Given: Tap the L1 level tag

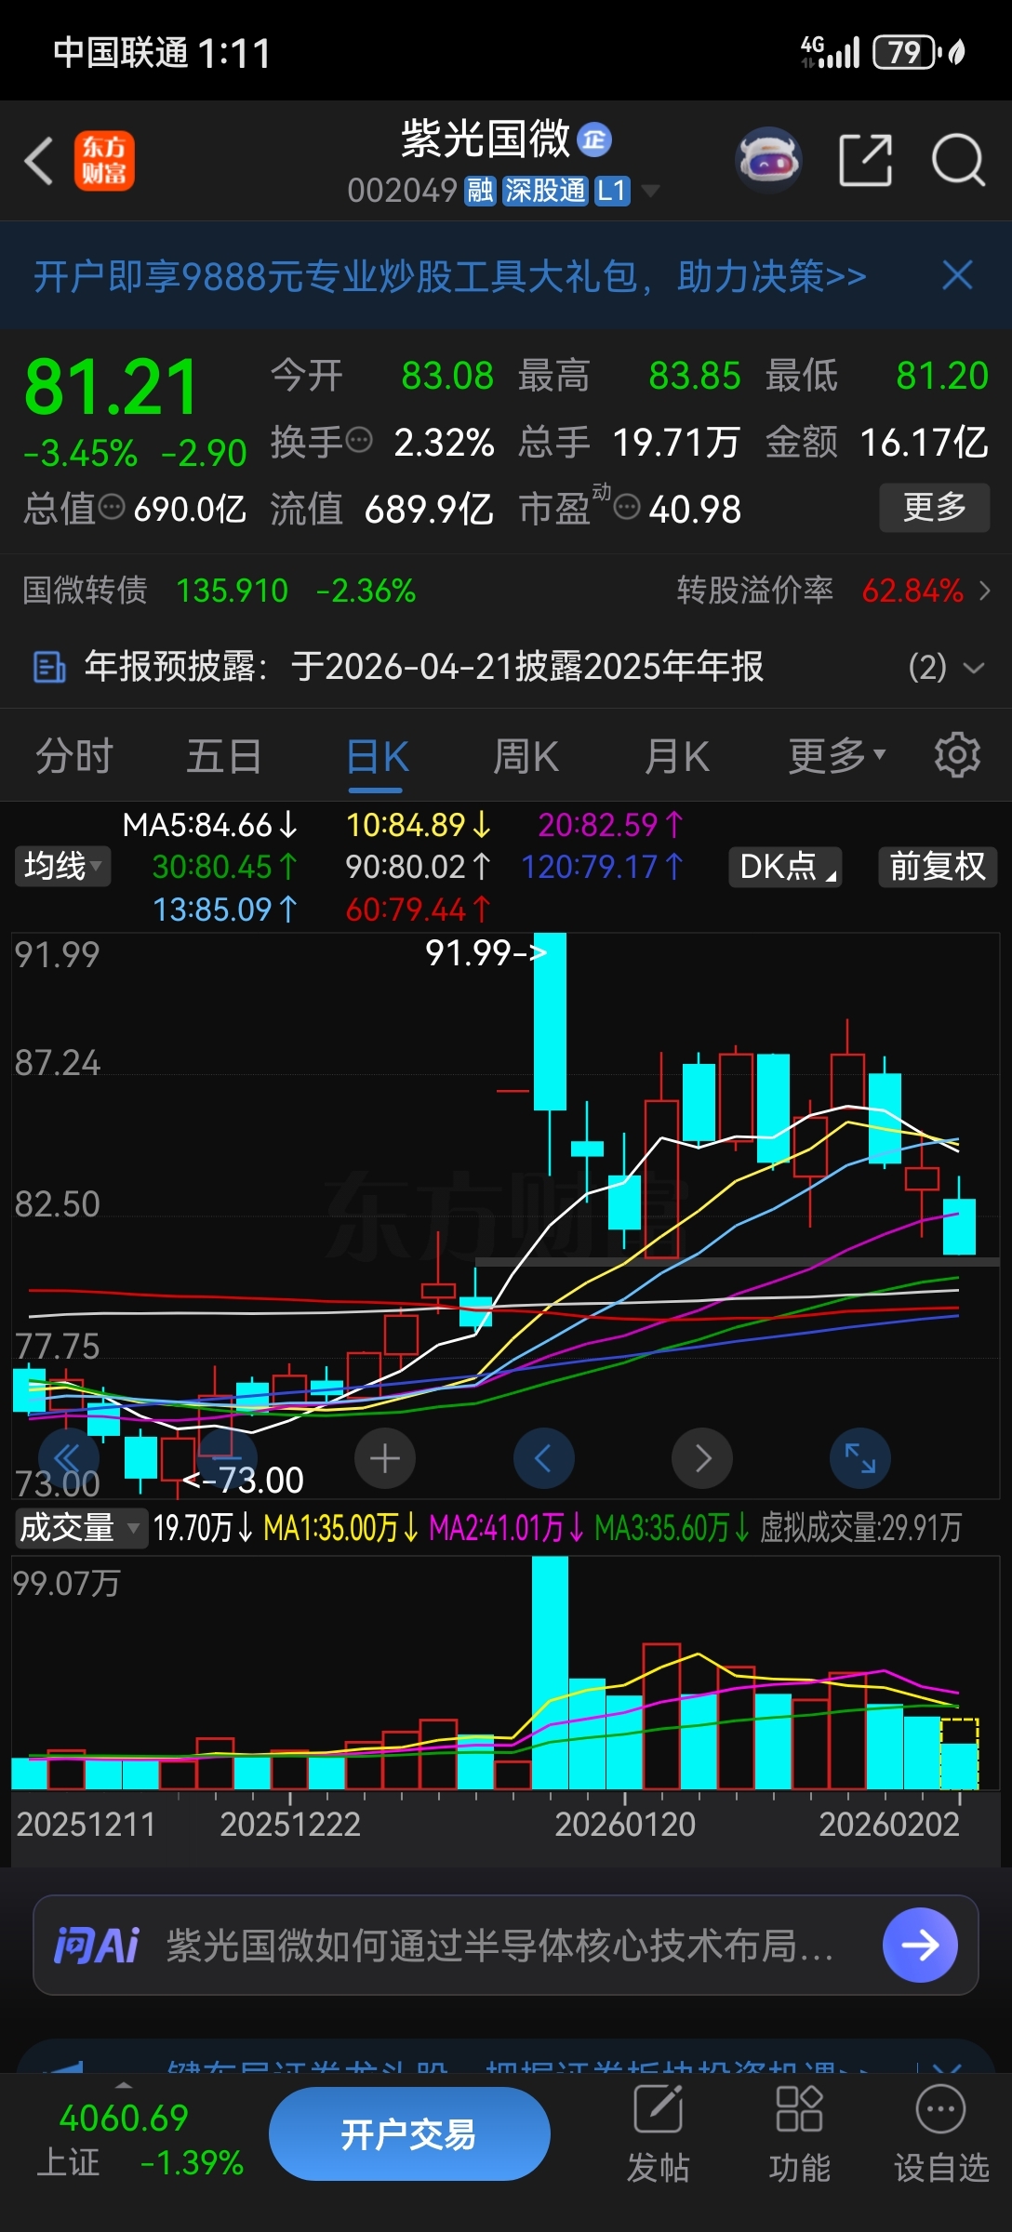Looking at the screenshot, I should [x=612, y=191].
